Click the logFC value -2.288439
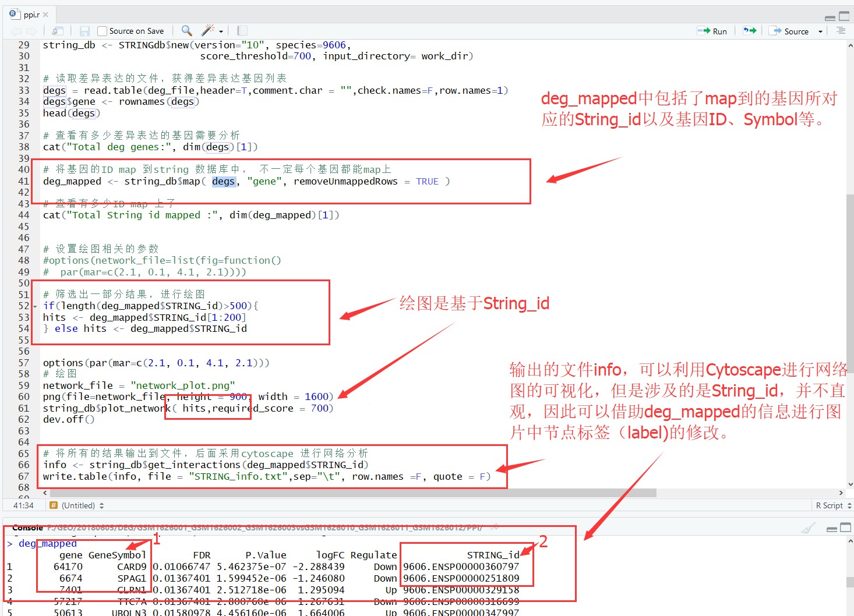The height and width of the screenshot is (616, 854). point(318,567)
